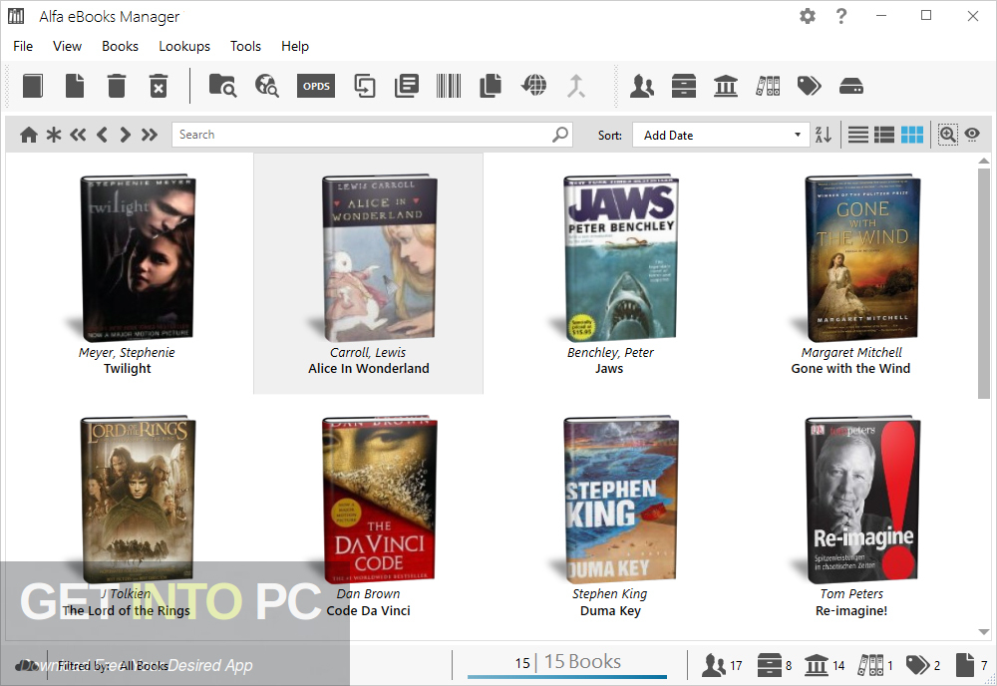The height and width of the screenshot is (686, 997).
Task: Select the Jaws book cover
Action: click(x=620, y=259)
